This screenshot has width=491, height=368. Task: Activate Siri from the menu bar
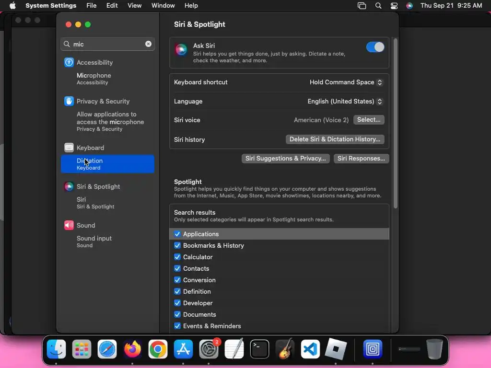tap(409, 6)
